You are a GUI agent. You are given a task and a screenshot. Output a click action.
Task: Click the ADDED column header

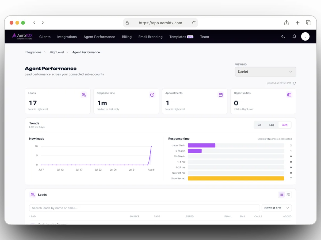click(287, 217)
